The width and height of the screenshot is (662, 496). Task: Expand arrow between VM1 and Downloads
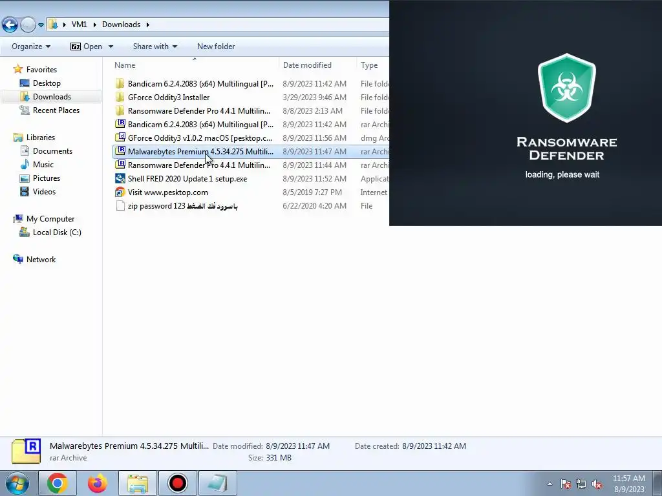[94, 25]
